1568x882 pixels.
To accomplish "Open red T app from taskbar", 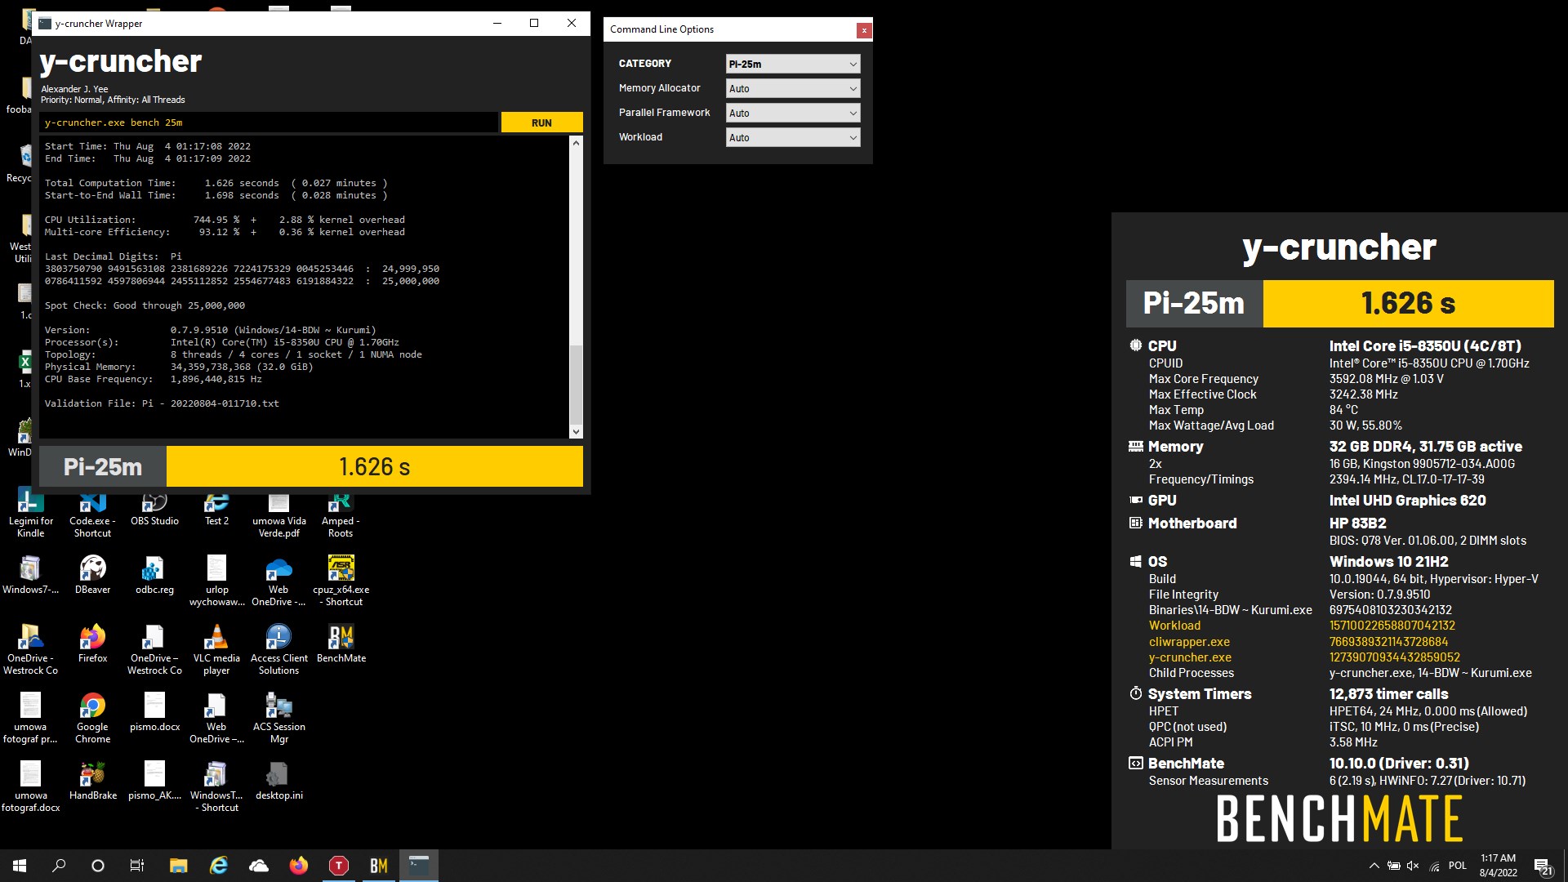I will click(338, 866).
